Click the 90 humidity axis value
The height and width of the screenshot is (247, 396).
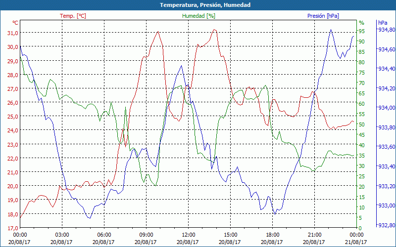[x=362, y=41]
